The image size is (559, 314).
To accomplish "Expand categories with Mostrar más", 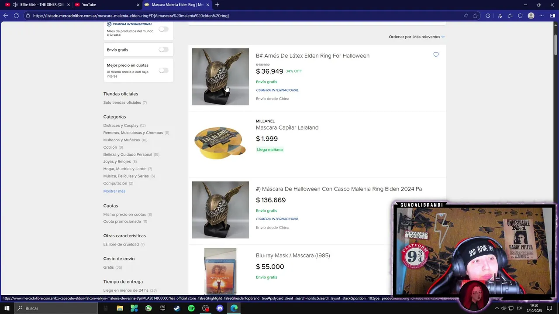I will click(x=114, y=191).
